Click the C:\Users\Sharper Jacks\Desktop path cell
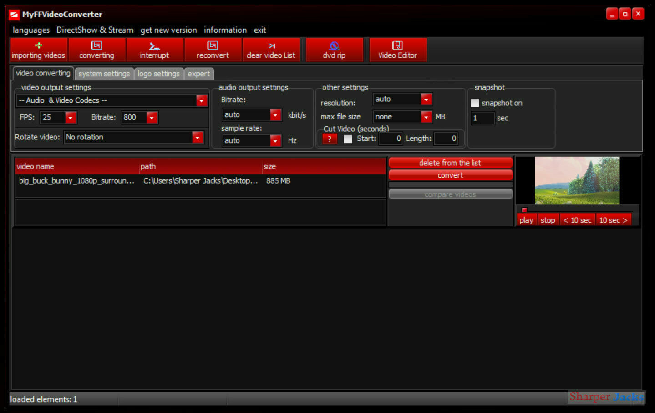655x413 pixels. [x=201, y=181]
